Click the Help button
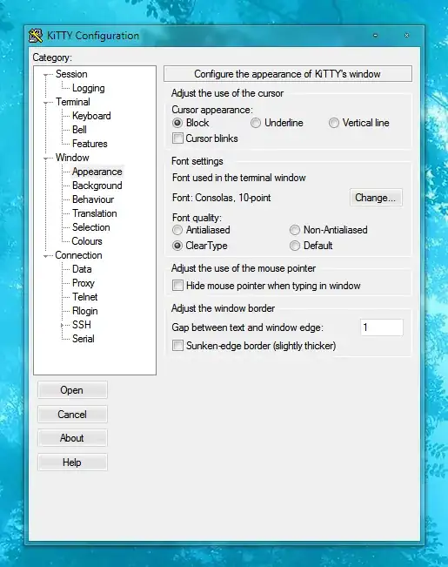Viewport: 448px width, 567px height. pos(72,462)
